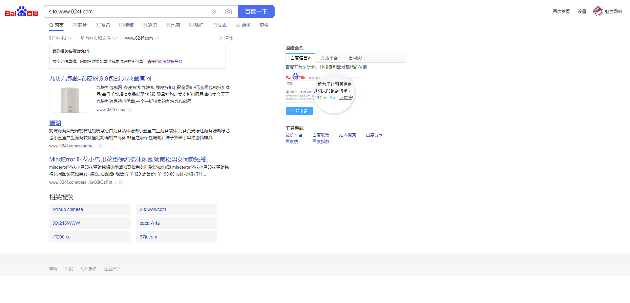
Task: Click the 用户反馈 footer link
Action: click(89, 269)
